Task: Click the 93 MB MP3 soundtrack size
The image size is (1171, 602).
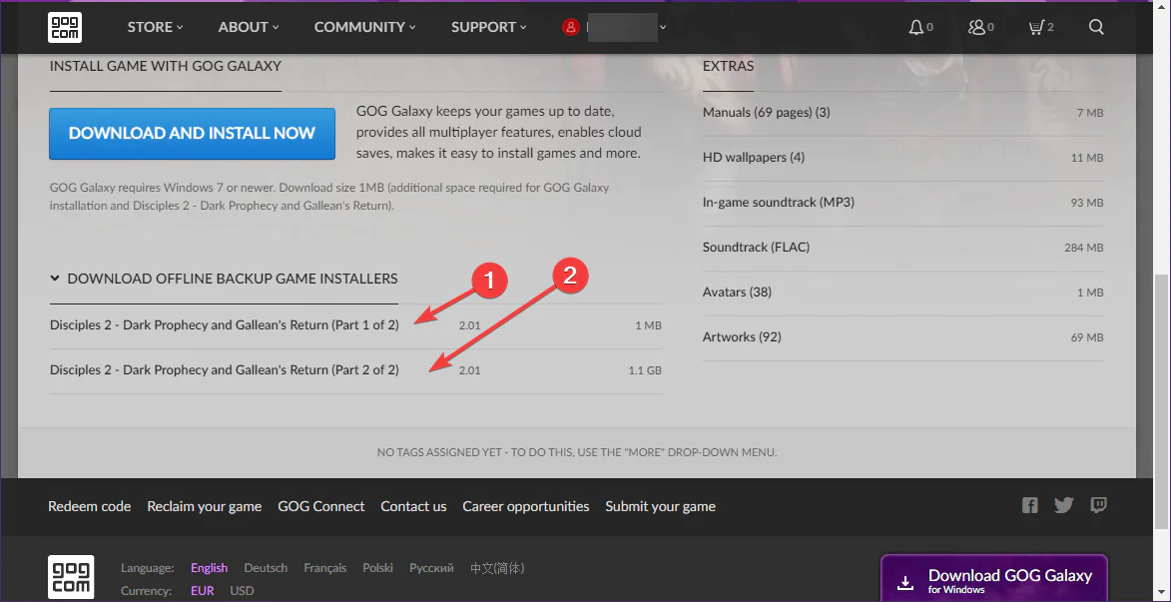Action: point(1087,203)
